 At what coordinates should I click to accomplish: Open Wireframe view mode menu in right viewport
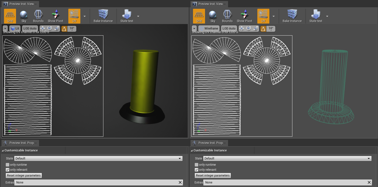[209, 29]
